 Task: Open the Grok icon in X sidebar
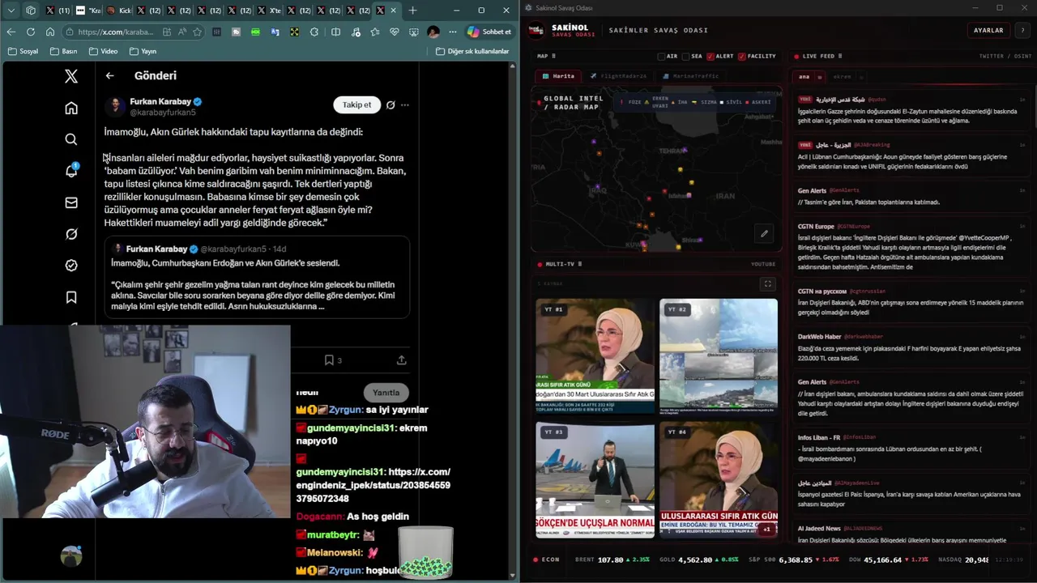point(71,234)
